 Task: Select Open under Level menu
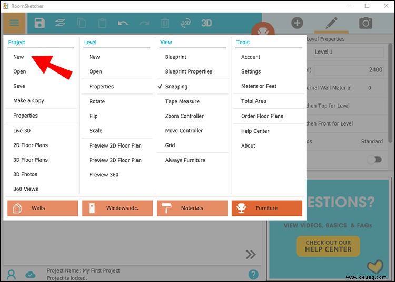95,71
